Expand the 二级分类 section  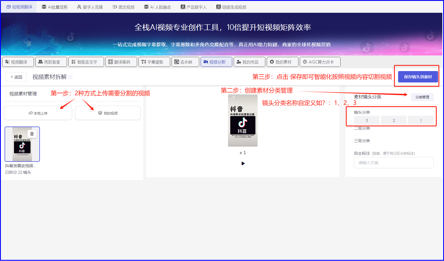click(362, 128)
